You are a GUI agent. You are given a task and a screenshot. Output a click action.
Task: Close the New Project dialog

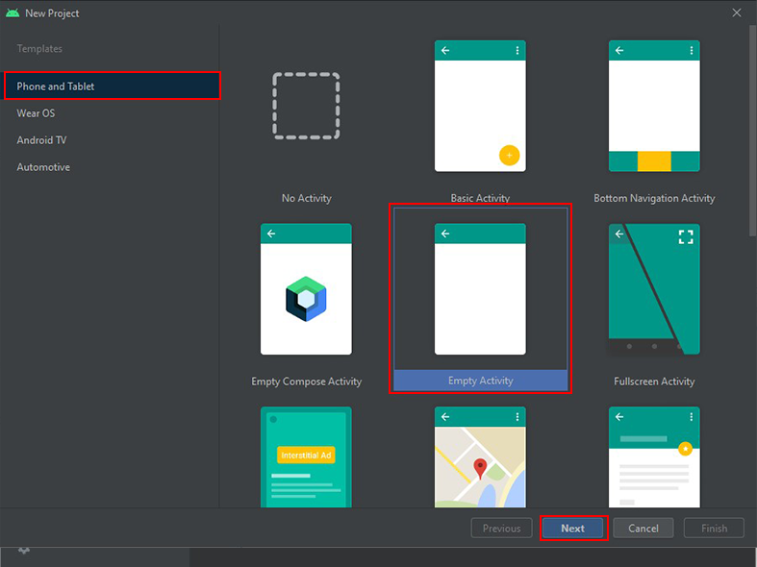coord(736,13)
